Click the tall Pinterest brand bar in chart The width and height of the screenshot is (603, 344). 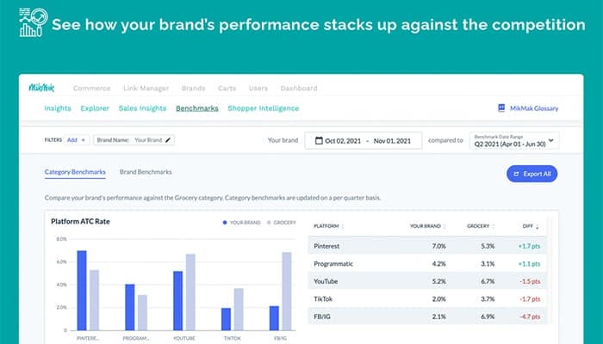click(x=82, y=290)
